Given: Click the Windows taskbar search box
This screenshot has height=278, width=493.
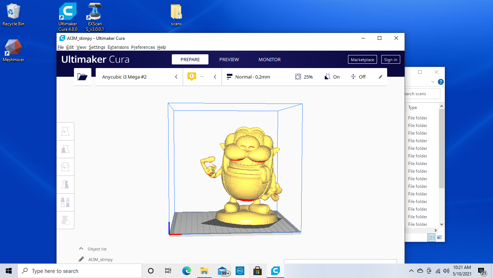Looking at the screenshot, I should 80,271.
